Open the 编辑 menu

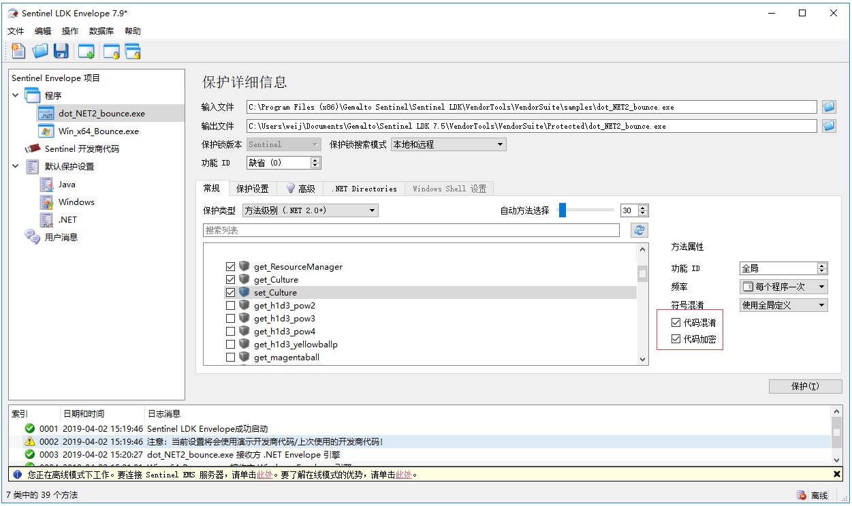43,31
